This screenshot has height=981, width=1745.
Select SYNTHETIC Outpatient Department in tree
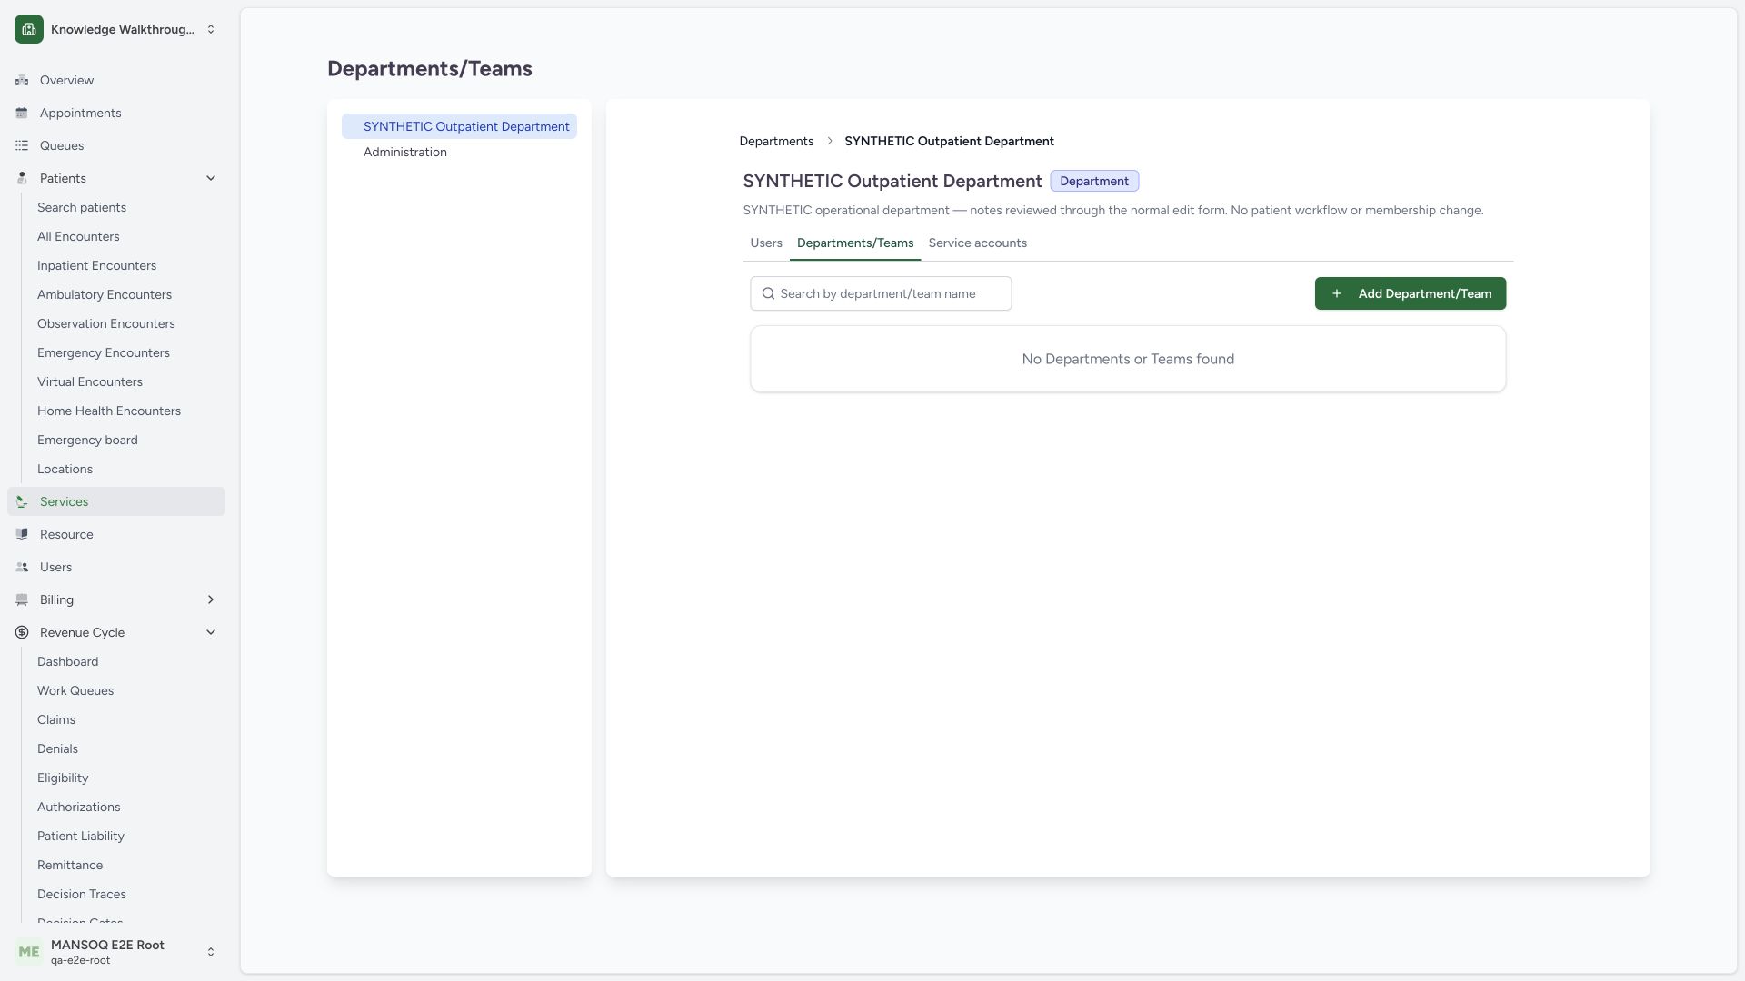tap(459, 127)
